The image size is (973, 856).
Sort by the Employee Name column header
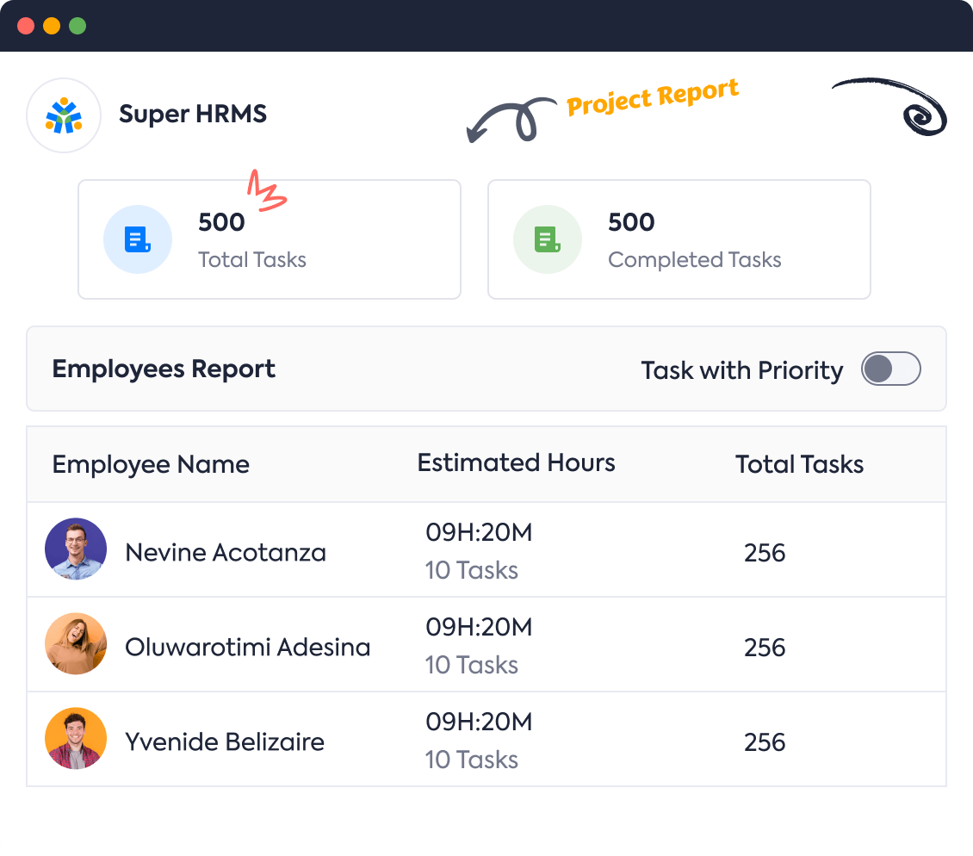[151, 464]
